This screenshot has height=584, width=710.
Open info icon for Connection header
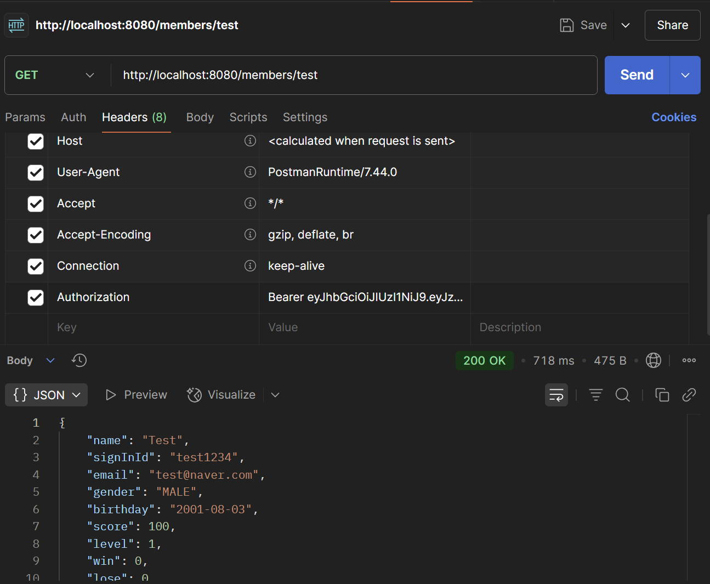point(250,266)
